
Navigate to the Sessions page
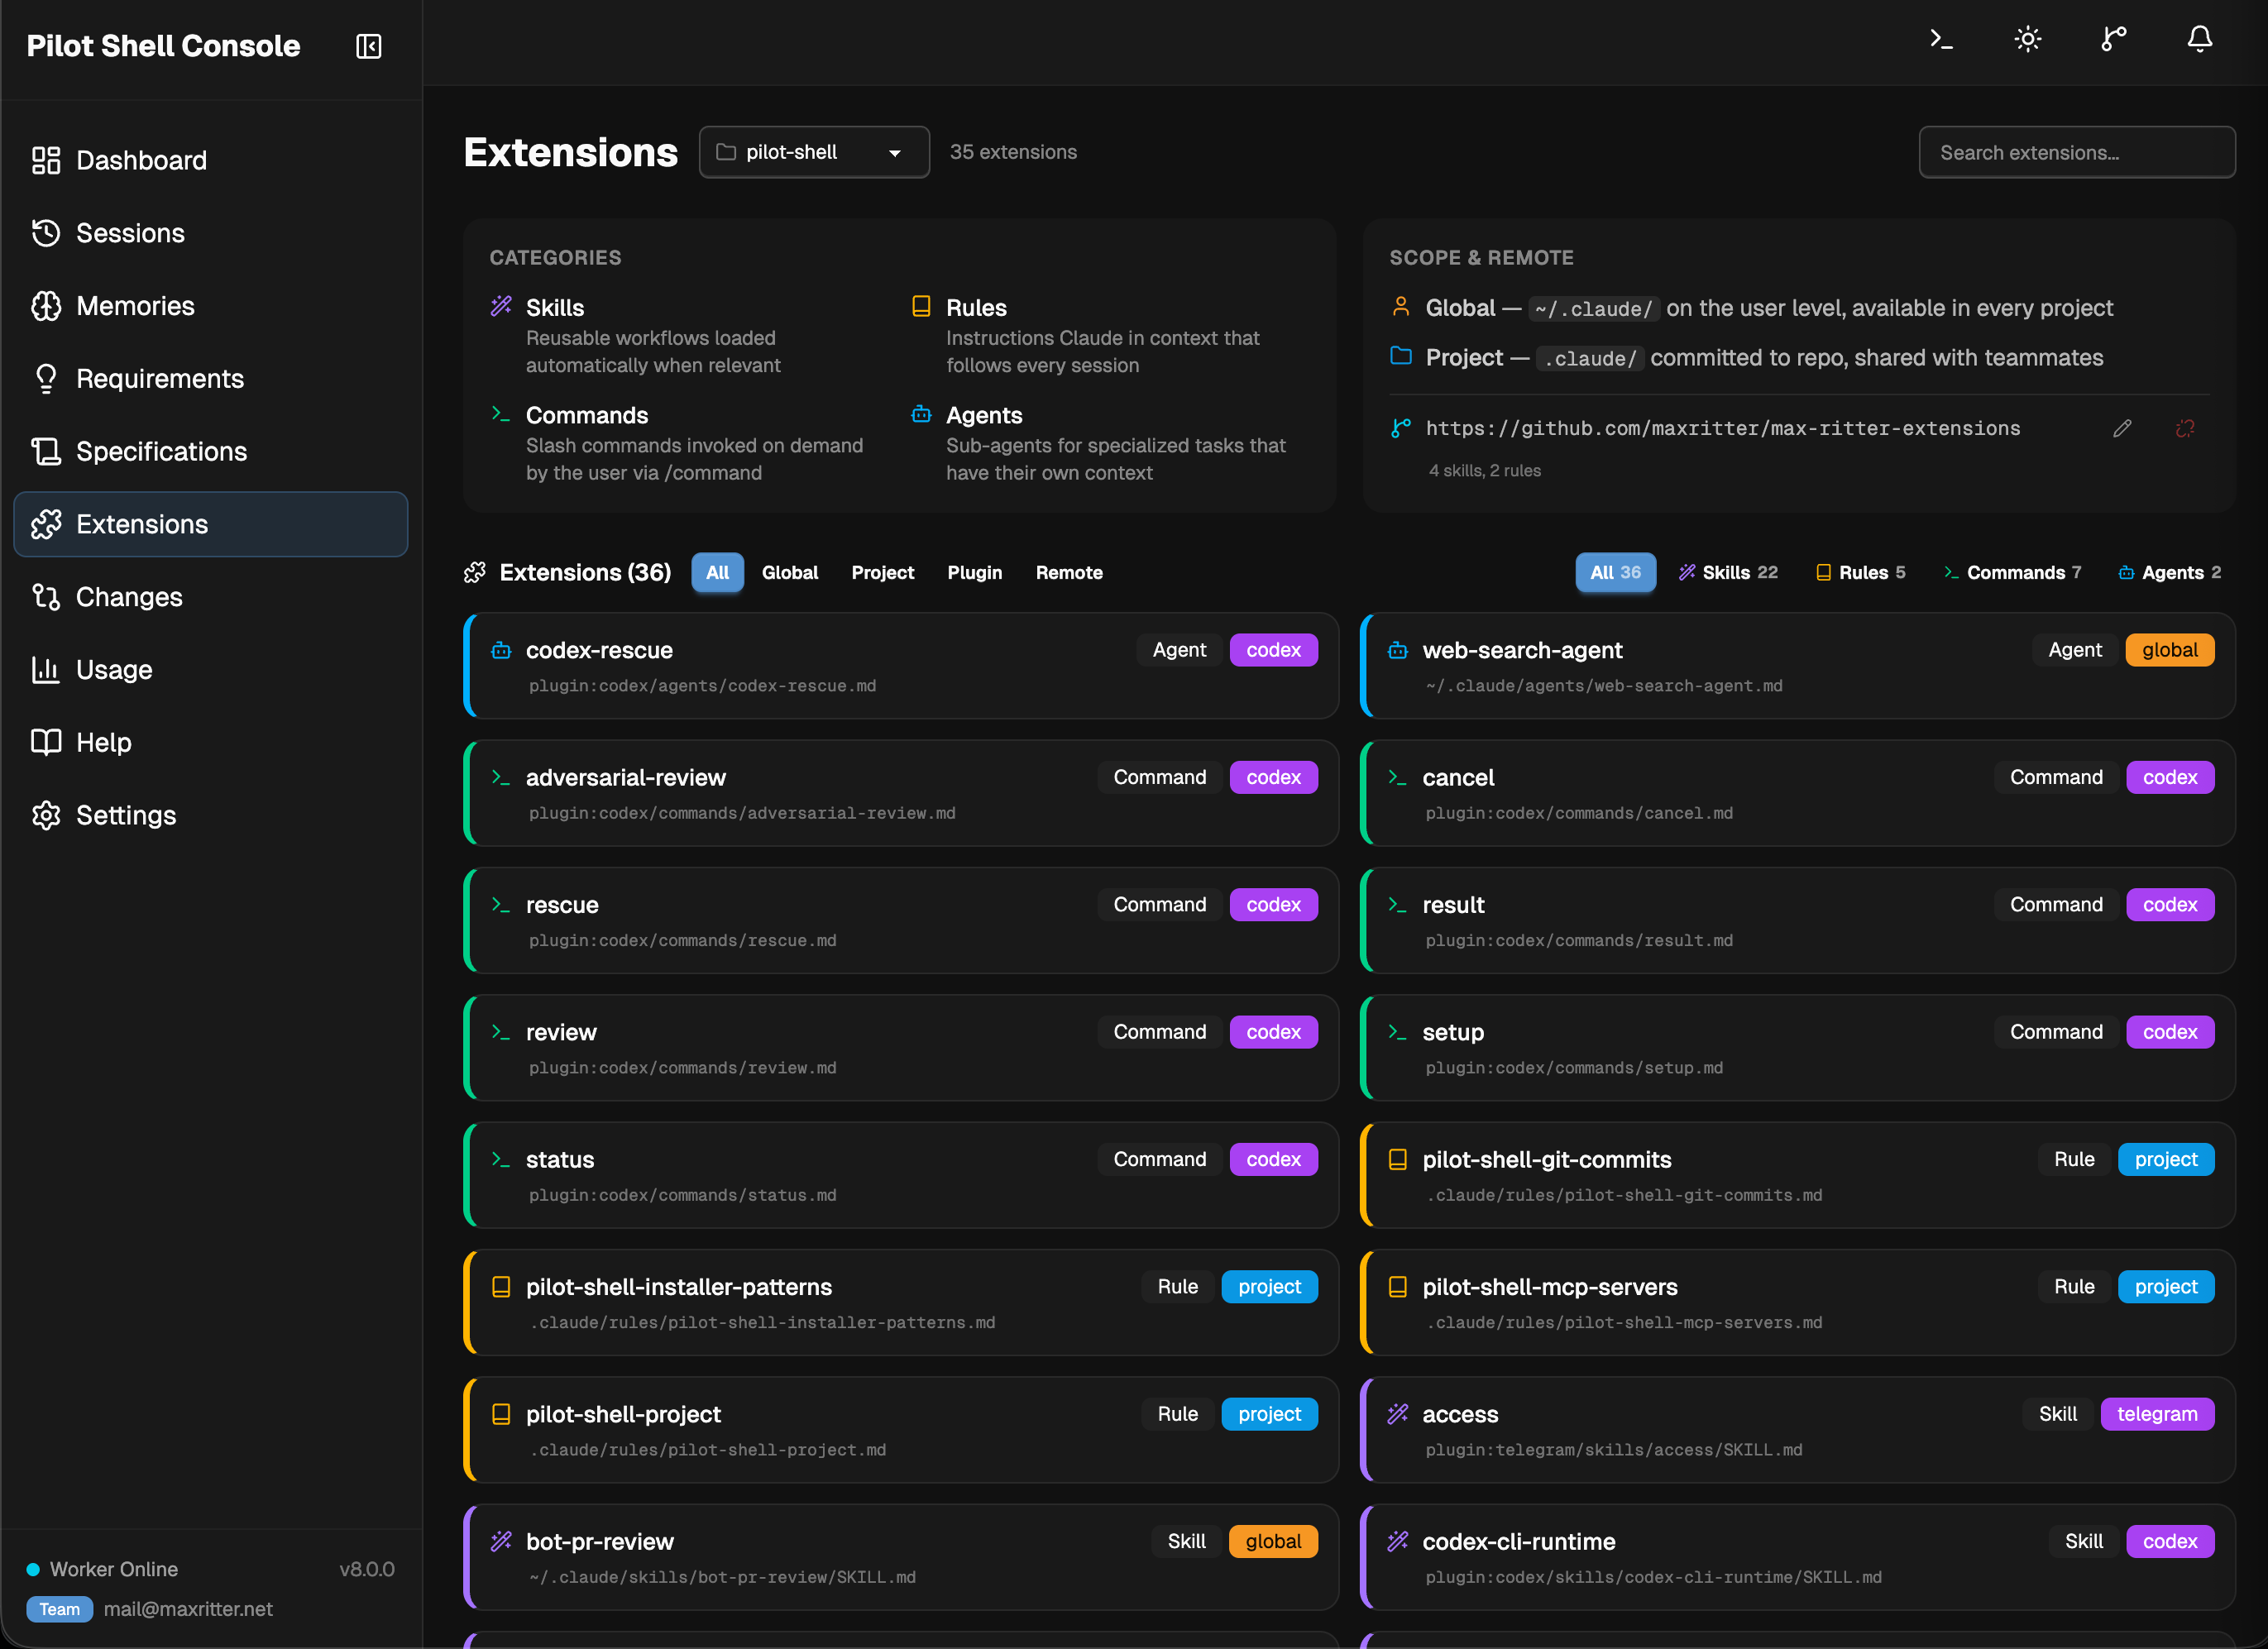click(131, 233)
